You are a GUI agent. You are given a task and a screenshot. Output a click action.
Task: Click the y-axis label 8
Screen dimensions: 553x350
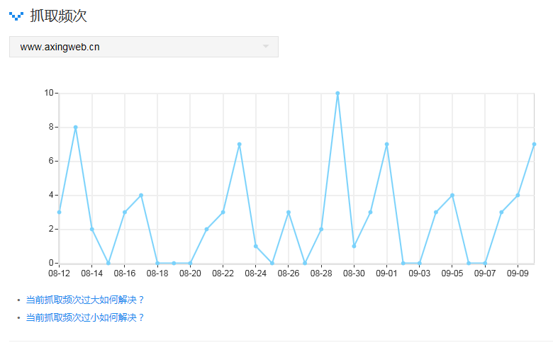coord(51,127)
